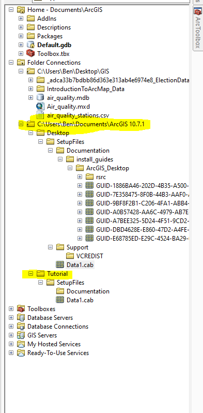Viewport: 203px width, 413px height.
Task: Click the Toolboxes node icon
Action: (21, 308)
